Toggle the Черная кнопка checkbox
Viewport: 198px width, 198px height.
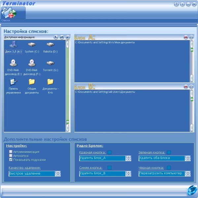(x=169, y=168)
